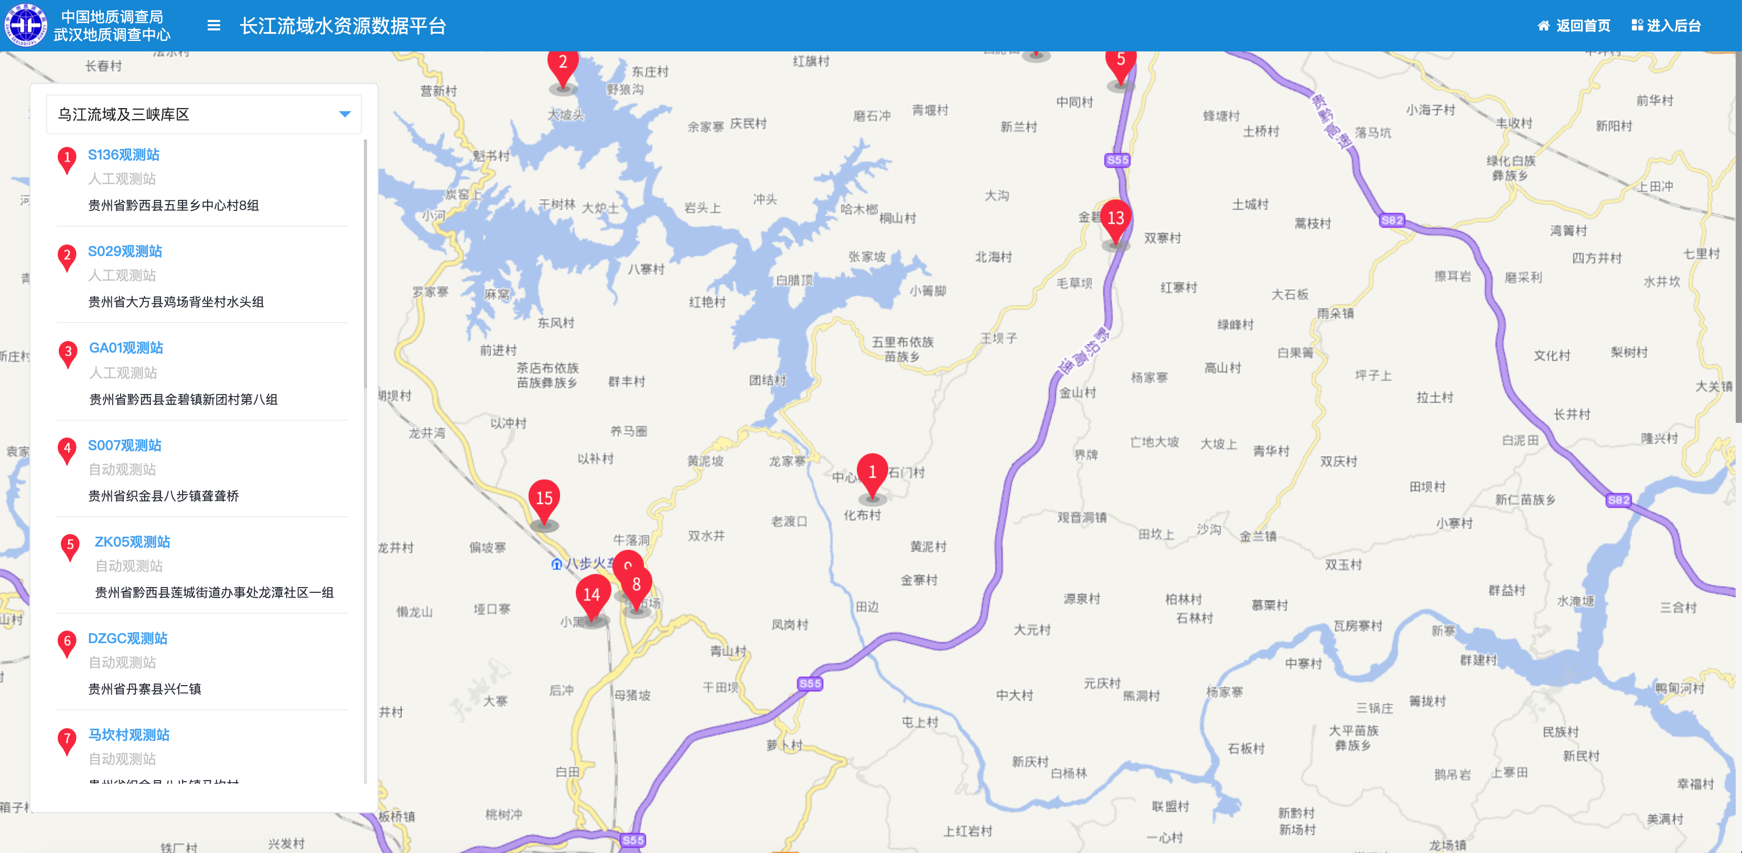Open S029观测站 station link
Viewport: 1742px width, 853px height.
[125, 251]
